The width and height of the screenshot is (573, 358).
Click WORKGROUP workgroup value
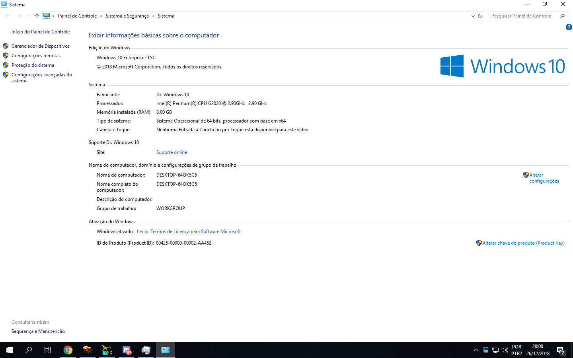[171, 208]
